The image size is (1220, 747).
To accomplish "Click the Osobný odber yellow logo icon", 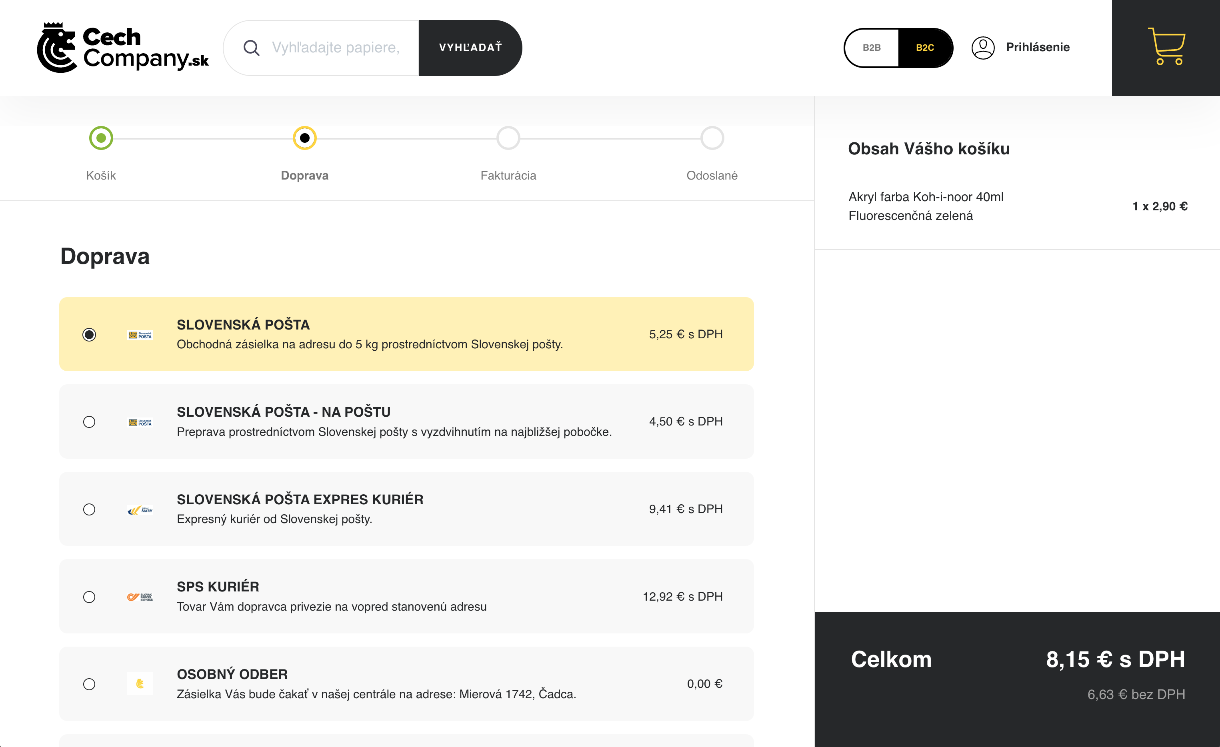I will [x=140, y=684].
